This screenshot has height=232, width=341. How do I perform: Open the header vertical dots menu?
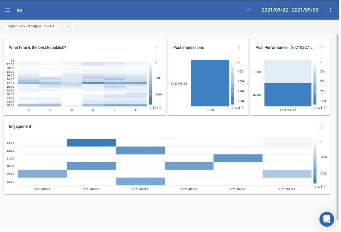(330, 10)
